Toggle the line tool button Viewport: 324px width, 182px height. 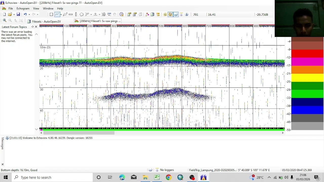[57, 14]
